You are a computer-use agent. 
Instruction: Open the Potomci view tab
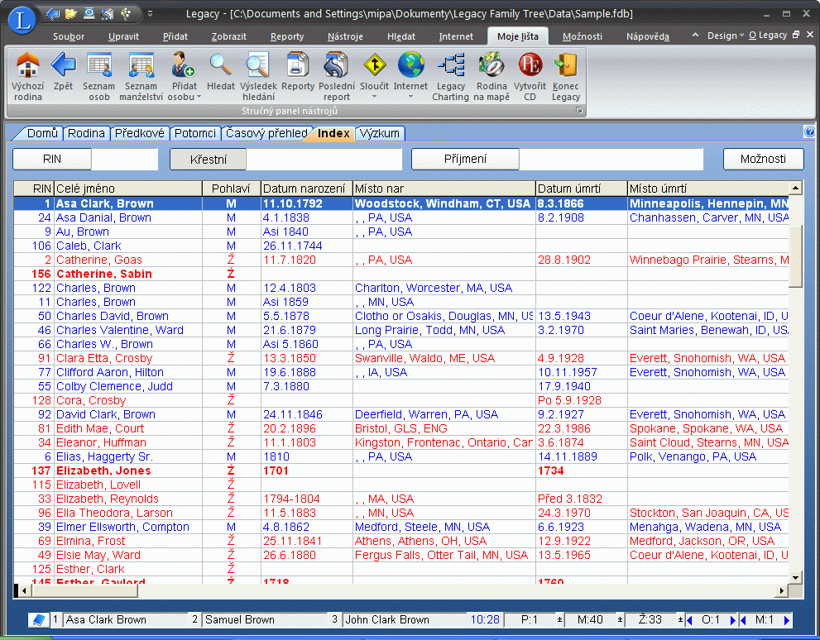point(195,133)
